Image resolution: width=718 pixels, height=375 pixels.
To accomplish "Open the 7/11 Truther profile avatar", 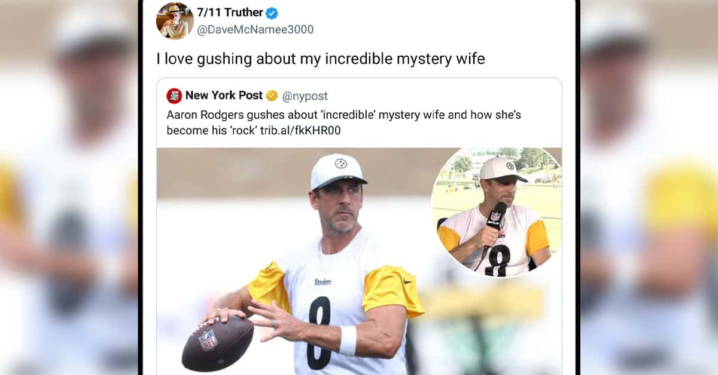I will tap(175, 21).
